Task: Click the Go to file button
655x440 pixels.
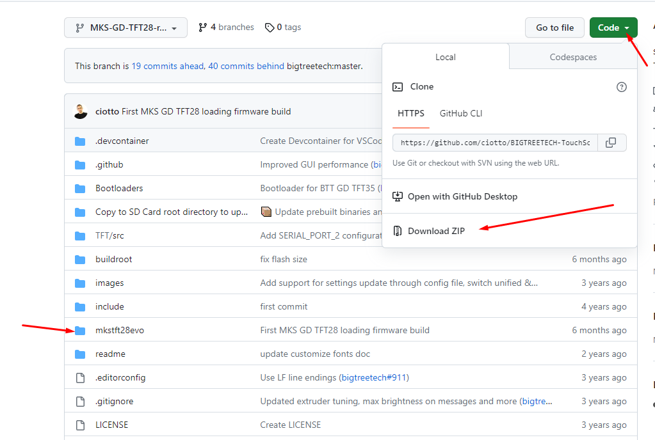Action: [x=554, y=27]
